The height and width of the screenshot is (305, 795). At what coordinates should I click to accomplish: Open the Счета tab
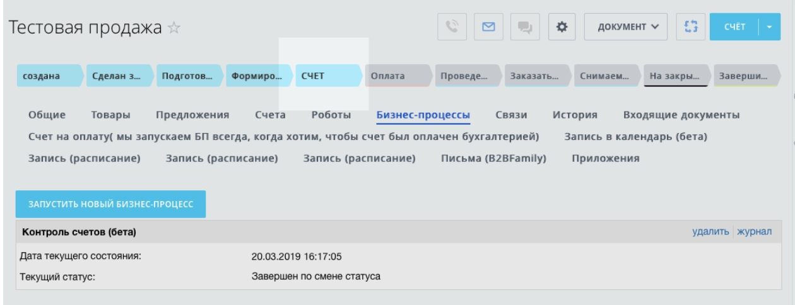[271, 115]
